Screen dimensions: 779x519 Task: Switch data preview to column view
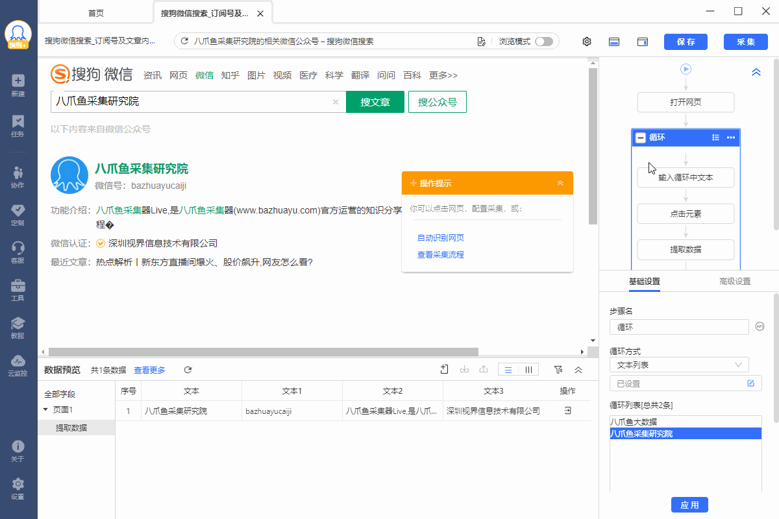click(x=528, y=370)
